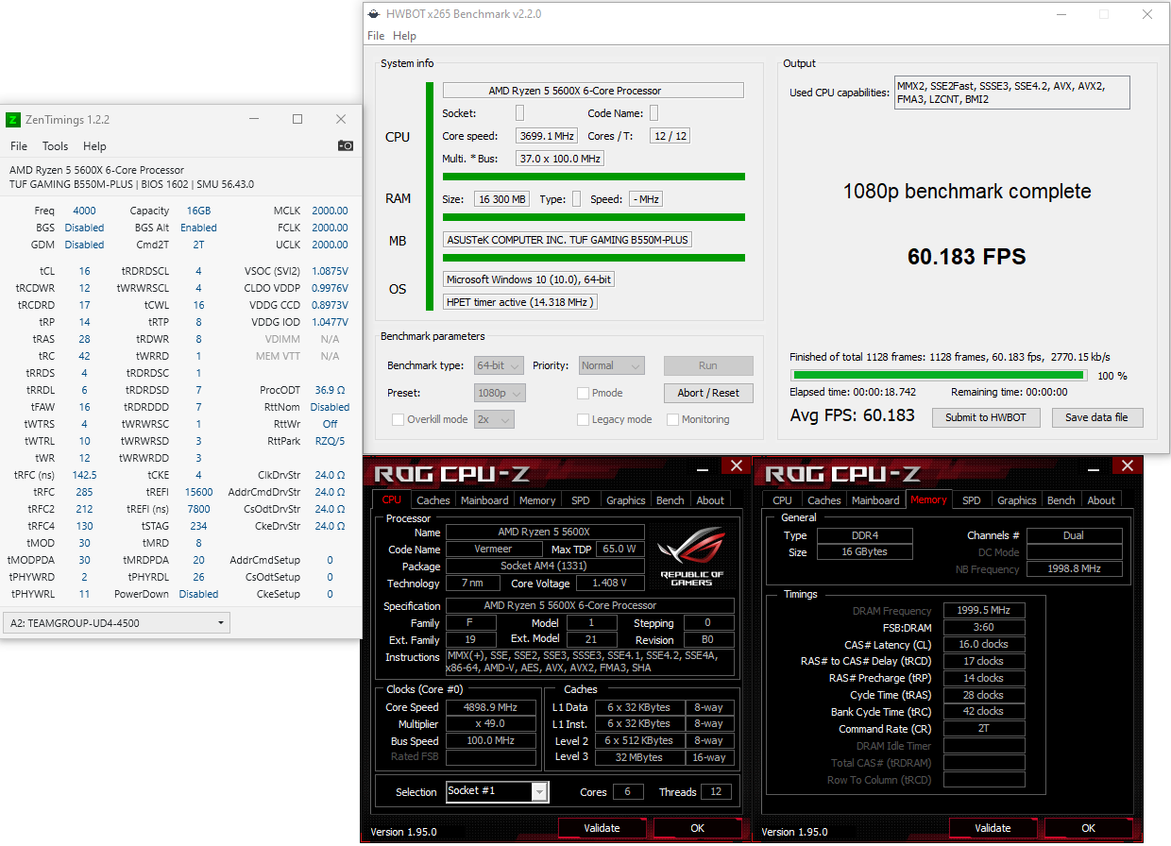
Task: Click CPU-Z NB Frequency 1998.8 MHz value
Action: coord(1074,569)
